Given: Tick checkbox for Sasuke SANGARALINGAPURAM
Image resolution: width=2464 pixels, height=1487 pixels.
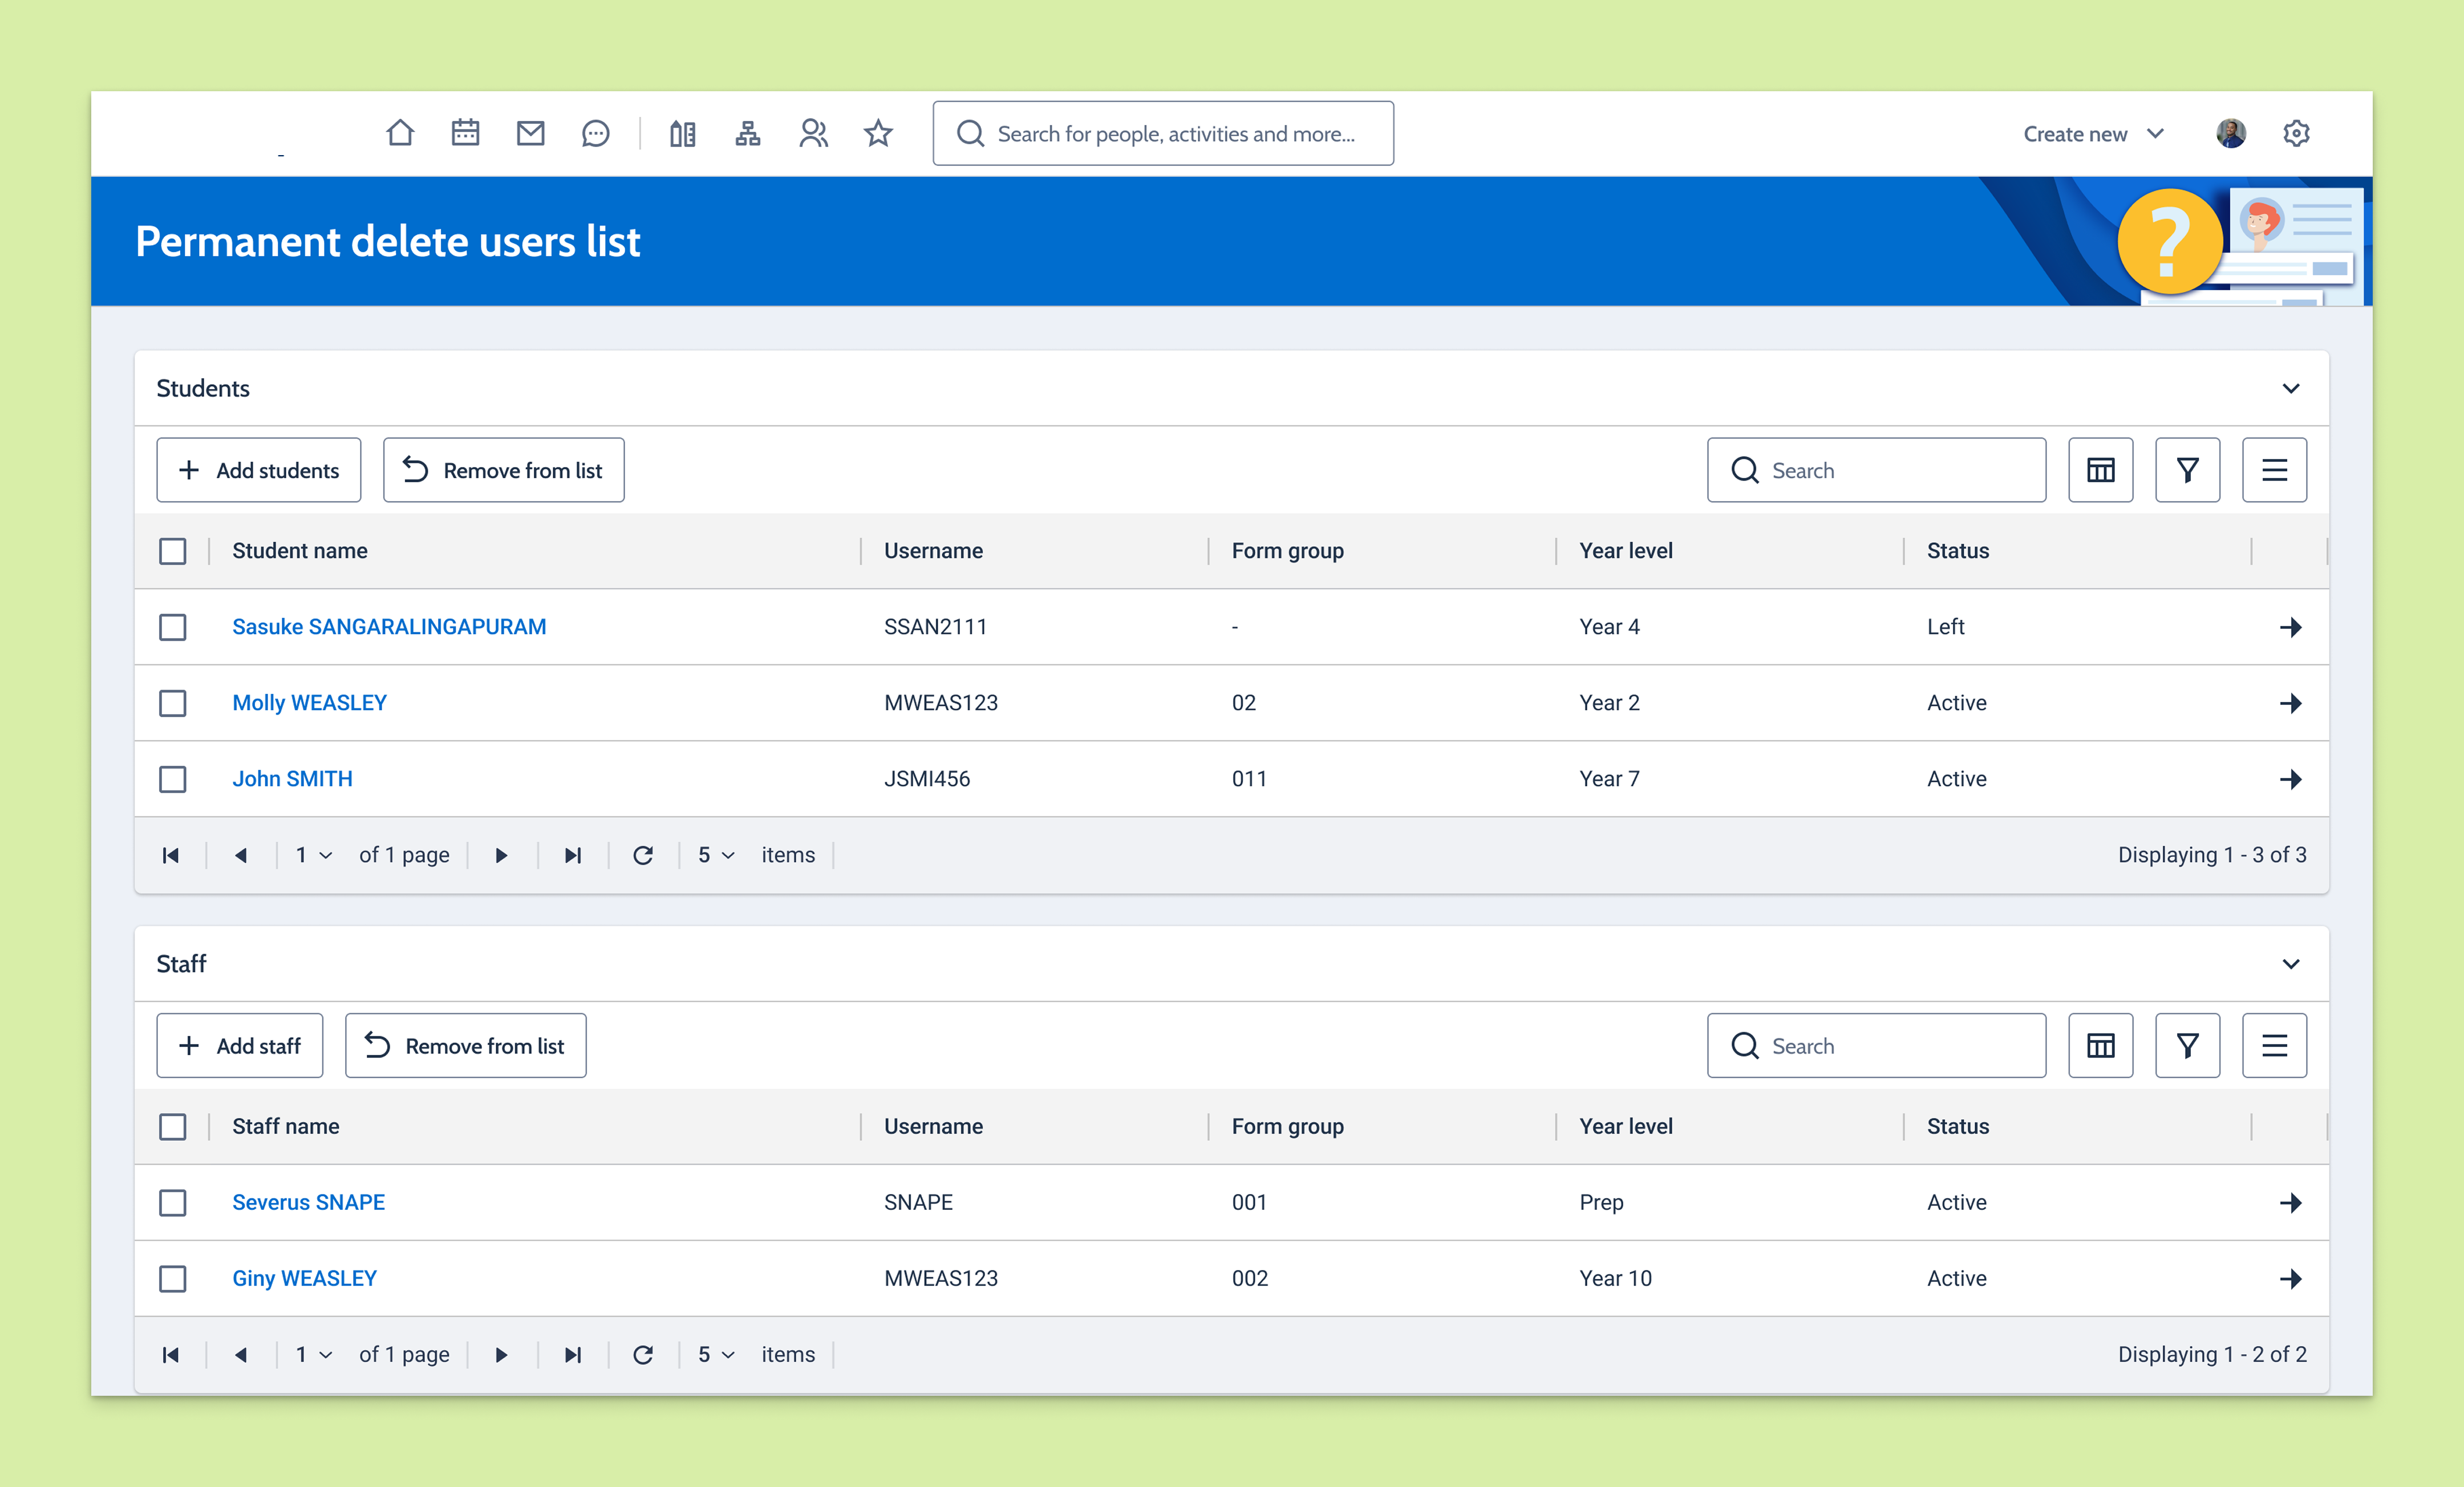Looking at the screenshot, I should [x=173, y=627].
